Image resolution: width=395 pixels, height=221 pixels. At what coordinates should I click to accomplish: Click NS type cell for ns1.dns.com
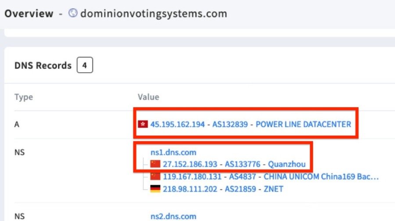tap(19, 152)
